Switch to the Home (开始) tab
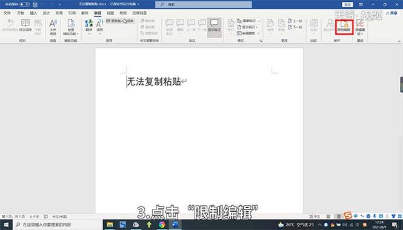This screenshot has width=403, height=230. click(x=21, y=13)
